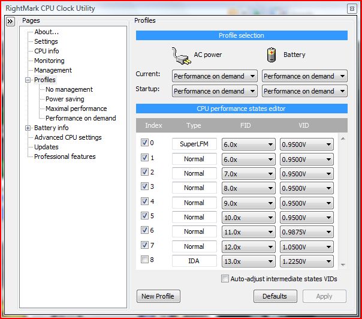Click the FID column header
Viewport: 362px width, 319px height.
click(x=245, y=125)
